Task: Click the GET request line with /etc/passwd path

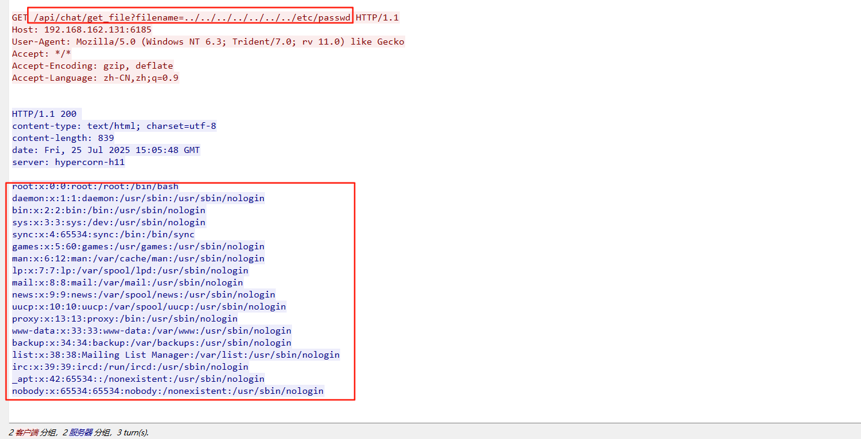Action: click(x=205, y=17)
